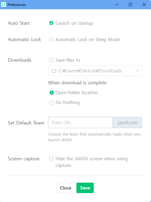Viewport: 151px width, 202px height.
Task: Enable Automatic Lock on Sleep Mode checkbox
Action: coord(51,39)
